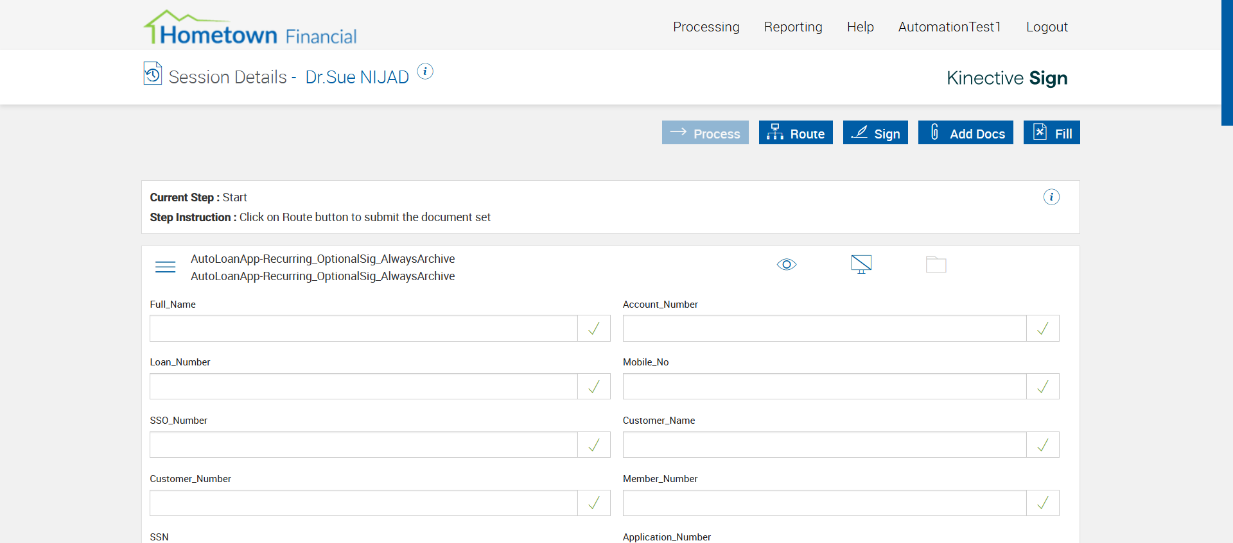Open the AutomationTest1 user menu
The height and width of the screenshot is (543, 1233).
pos(949,27)
